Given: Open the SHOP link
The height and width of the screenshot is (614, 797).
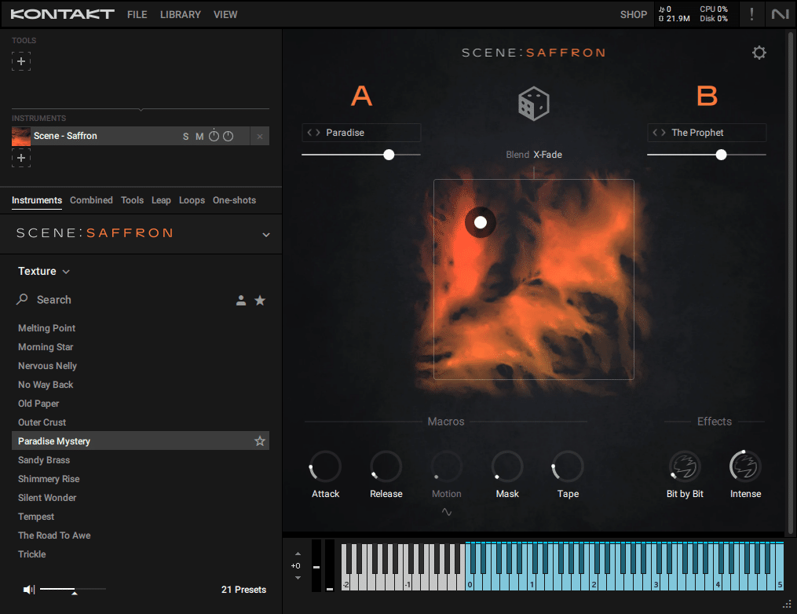Looking at the screenshot, I should (x=634, y=15).
